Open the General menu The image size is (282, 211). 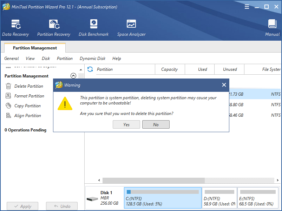click(12, 59)
